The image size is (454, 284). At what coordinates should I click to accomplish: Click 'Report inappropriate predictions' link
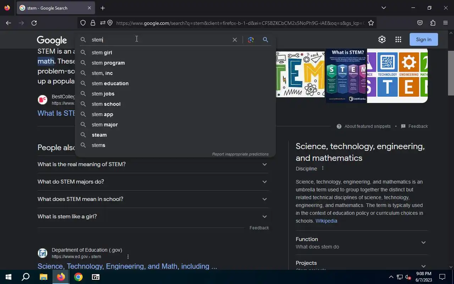240,154
